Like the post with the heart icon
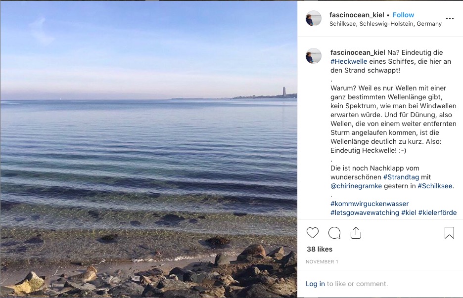 click(x=313, y=233)
